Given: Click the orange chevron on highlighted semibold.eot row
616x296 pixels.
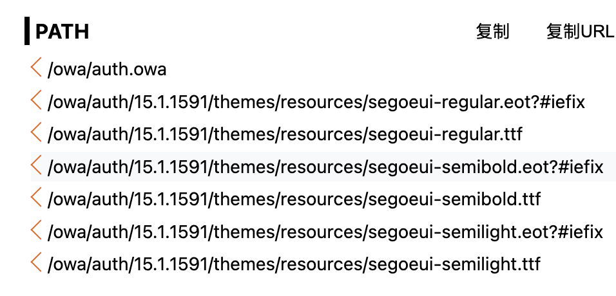Looking at the screenshot, I should click(x=36, y=166).
